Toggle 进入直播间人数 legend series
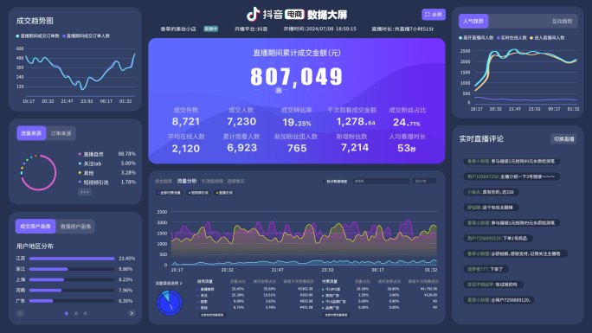The image size is (592, 333). pyautogui.click(x=548, y=38)
